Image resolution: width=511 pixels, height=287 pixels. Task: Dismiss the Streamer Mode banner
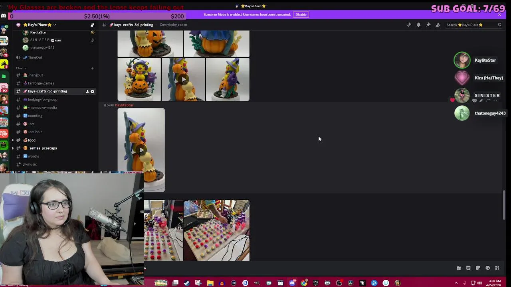click(499, 14)
